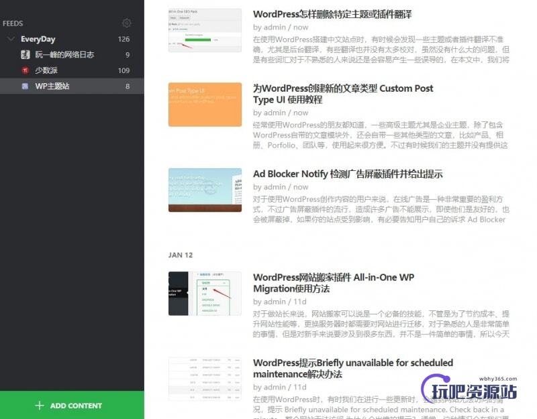Click the plus icon in Add Content
The height and width of the screenshot is (419, 537).
coord(40,406)
